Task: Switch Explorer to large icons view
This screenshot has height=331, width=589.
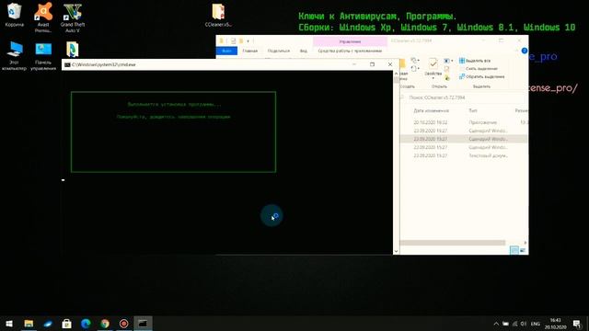Action: click(523, 250)
